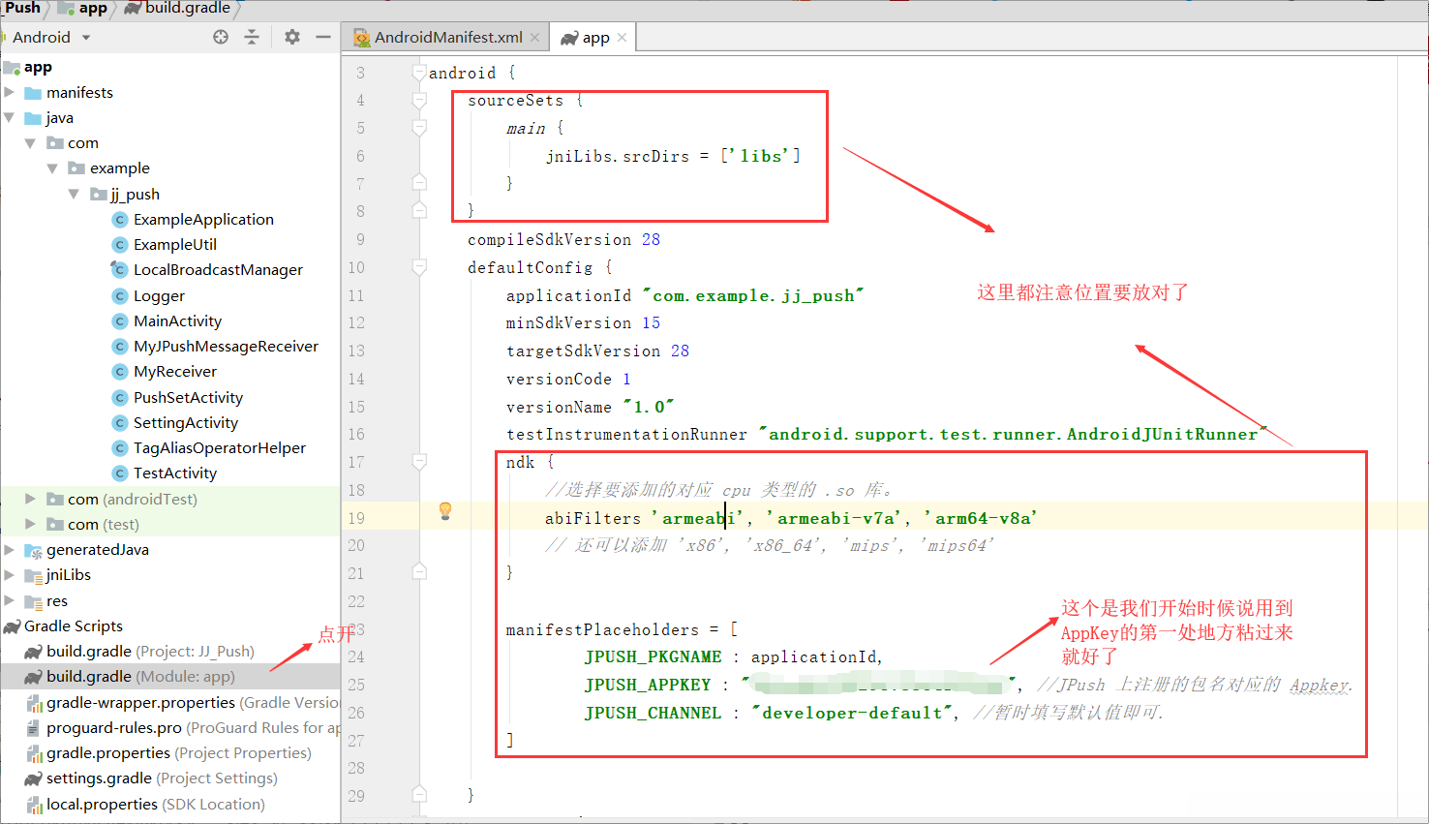This screenshot has width=1429, height=824.
Task: Close the AndroidManifest.xml tab
Action: click(x=534, y=38)
